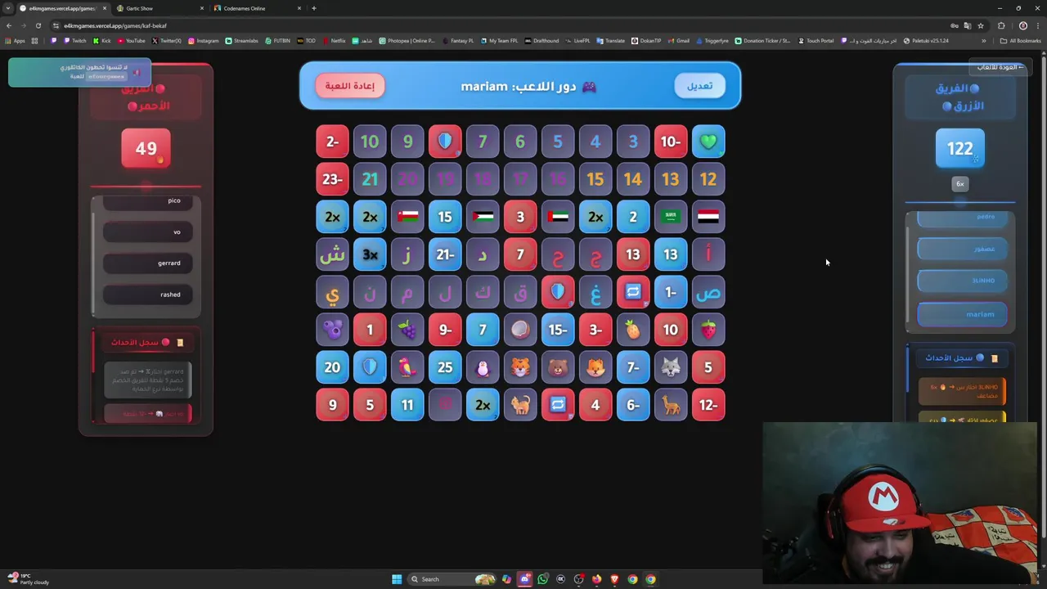Select the wolf face tile
The image size is (1047, 589).
pos(671,367)
